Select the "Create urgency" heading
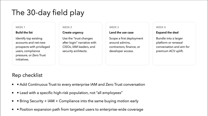 pos(73,33)
